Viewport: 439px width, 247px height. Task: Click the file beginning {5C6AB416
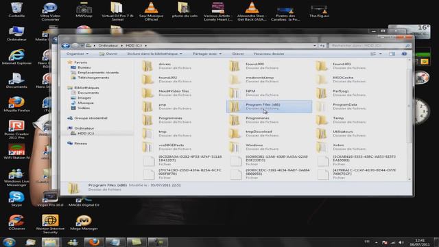tap(357, 160)
